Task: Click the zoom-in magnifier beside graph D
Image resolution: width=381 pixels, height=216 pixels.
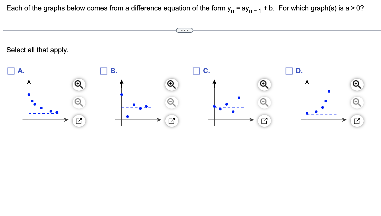Action: (357, 84)
